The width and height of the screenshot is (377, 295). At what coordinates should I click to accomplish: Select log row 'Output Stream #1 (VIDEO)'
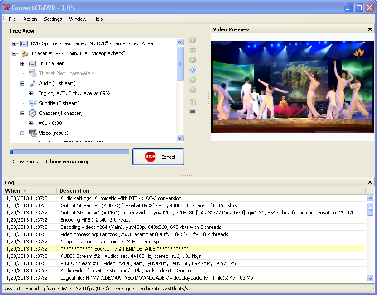[x=184, y=213]
